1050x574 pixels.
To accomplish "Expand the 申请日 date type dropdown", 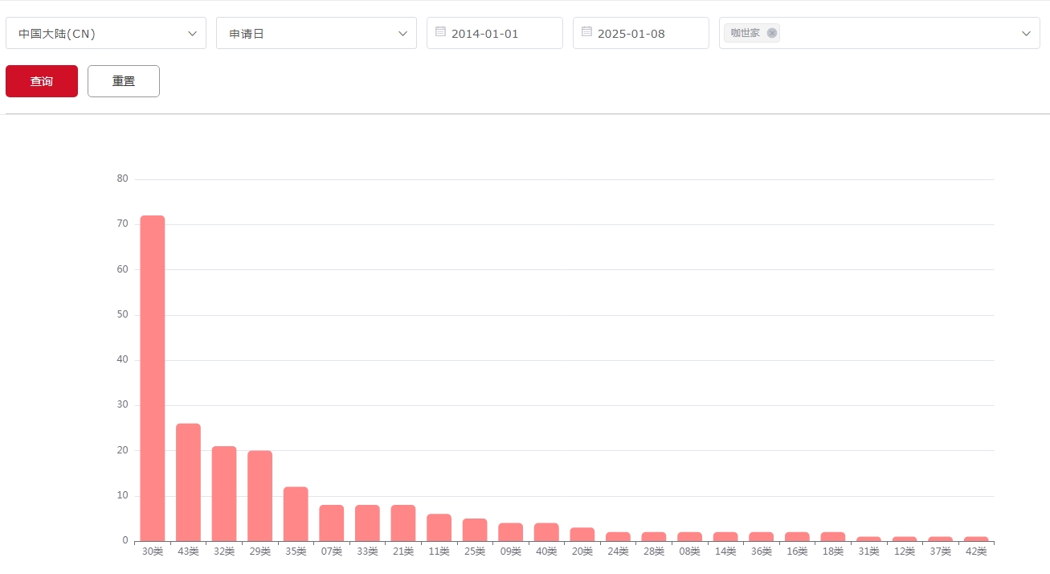I will [316, 33].
